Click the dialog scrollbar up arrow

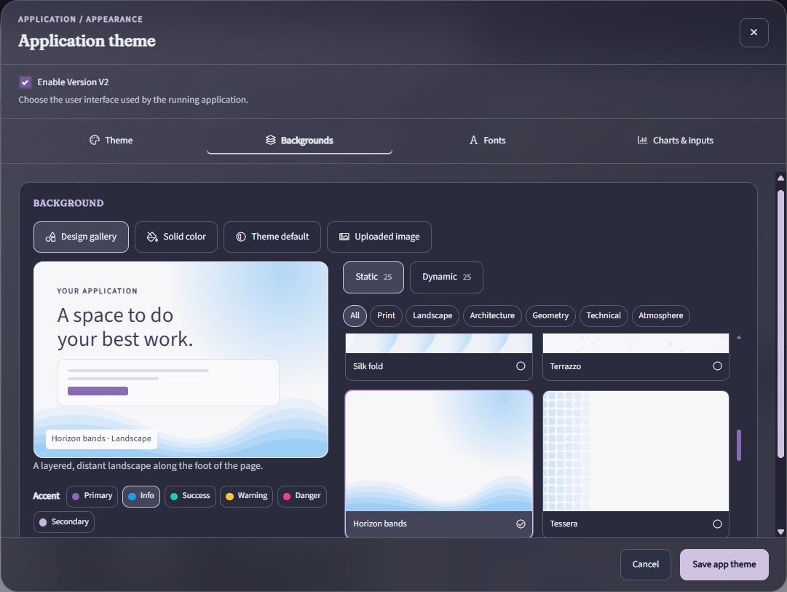click(780, 178)
